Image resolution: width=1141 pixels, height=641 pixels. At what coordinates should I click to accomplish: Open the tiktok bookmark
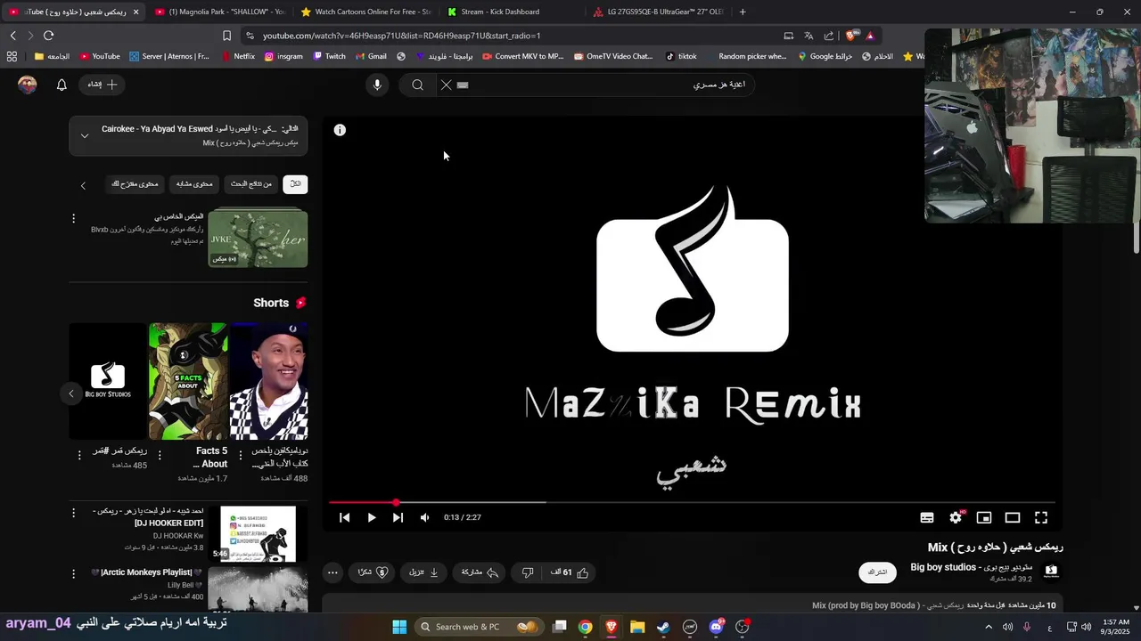point(682,56)
